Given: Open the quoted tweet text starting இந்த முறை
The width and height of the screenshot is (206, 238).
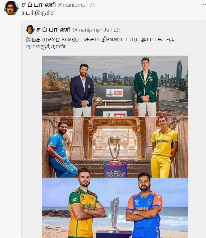Looking at the screenshot, I should [x=100, y=43].
